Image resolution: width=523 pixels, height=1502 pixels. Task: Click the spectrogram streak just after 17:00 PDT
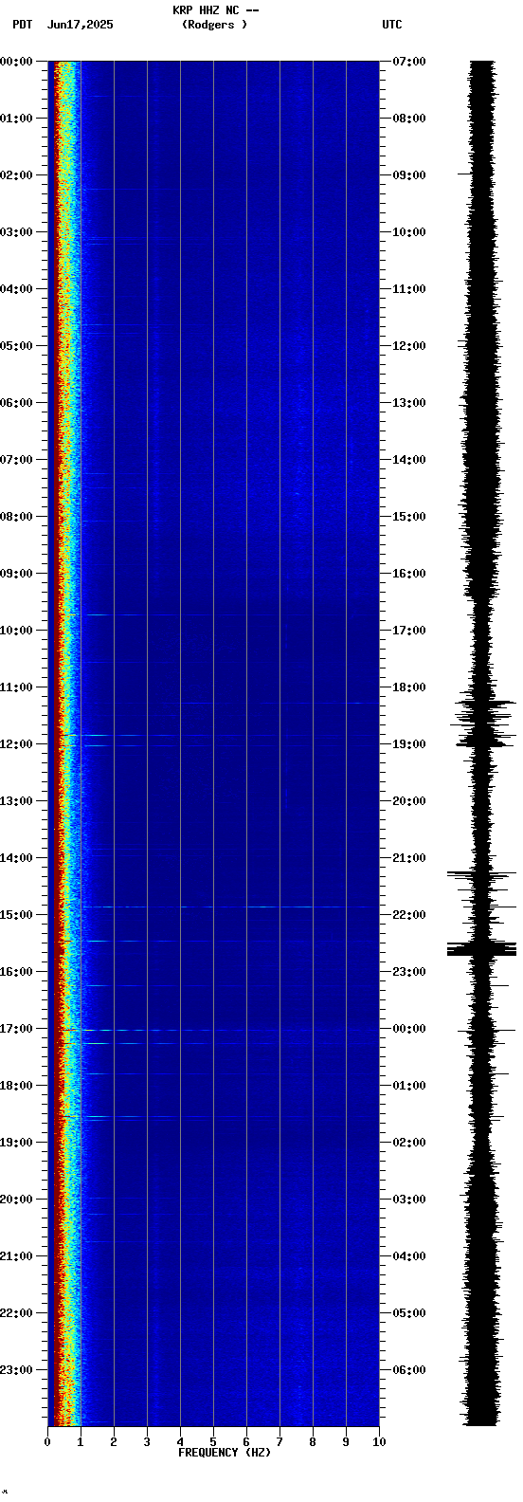click(x=229, y=1030)
